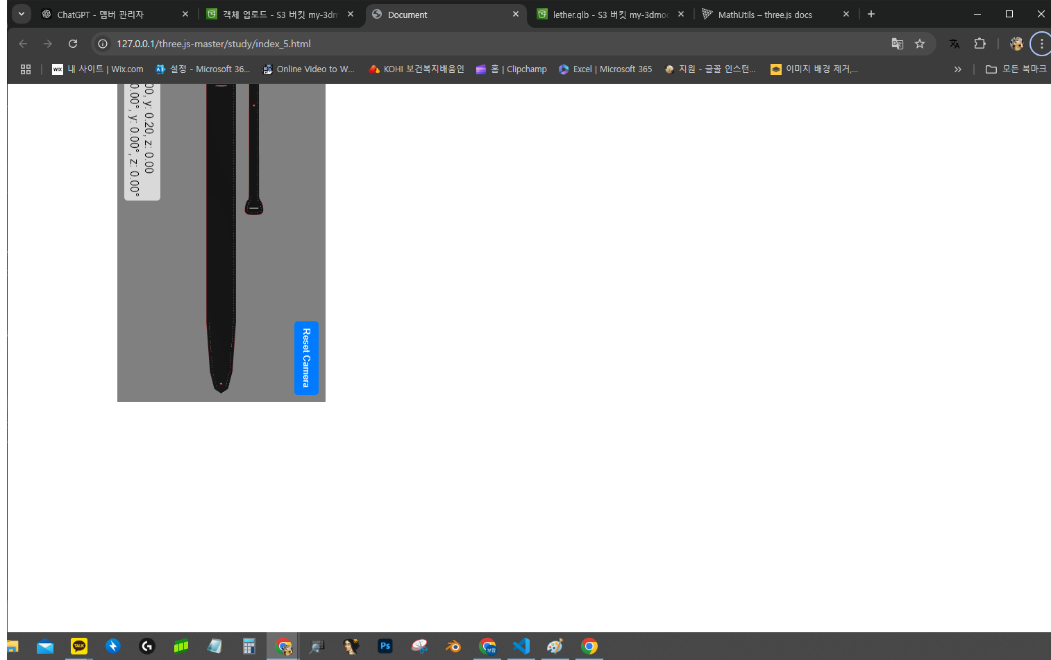Screen dimensions: 1051x660
Task: Open the 내 사이트 Wix.com bookmark
Action: pyautogui.click(x=98, y=69)
